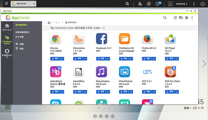This screenshot has width=208, height=120.
Task: Click QTS 2.0.1 開啟 open button
Action: [x=147, y=92]
